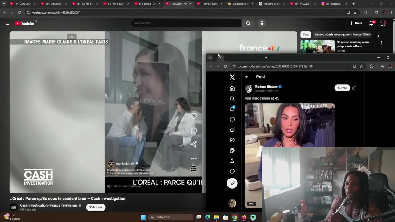This screenshot has height=222, width=395.
Task: Click x.com address bar URL
Action: click(x=275, y=66)
